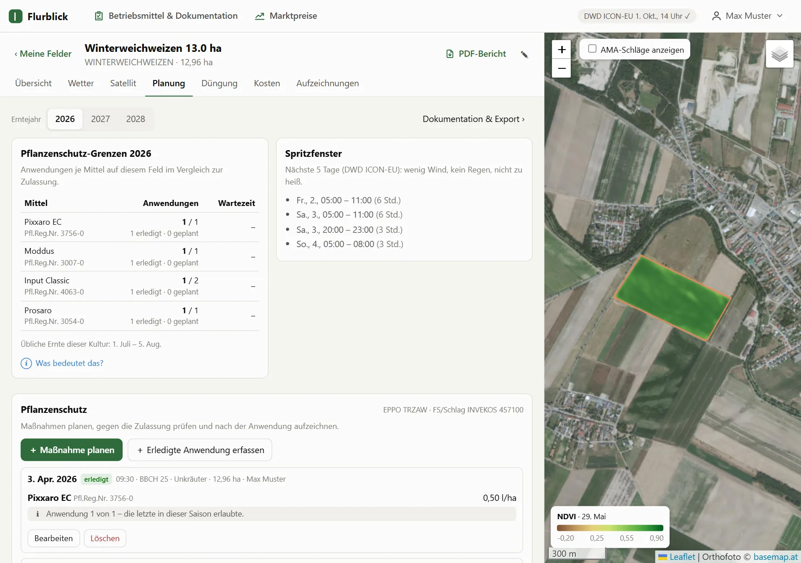Click the Prosaro row in limits table
The image size is (801, 563).
coord(140,316)
